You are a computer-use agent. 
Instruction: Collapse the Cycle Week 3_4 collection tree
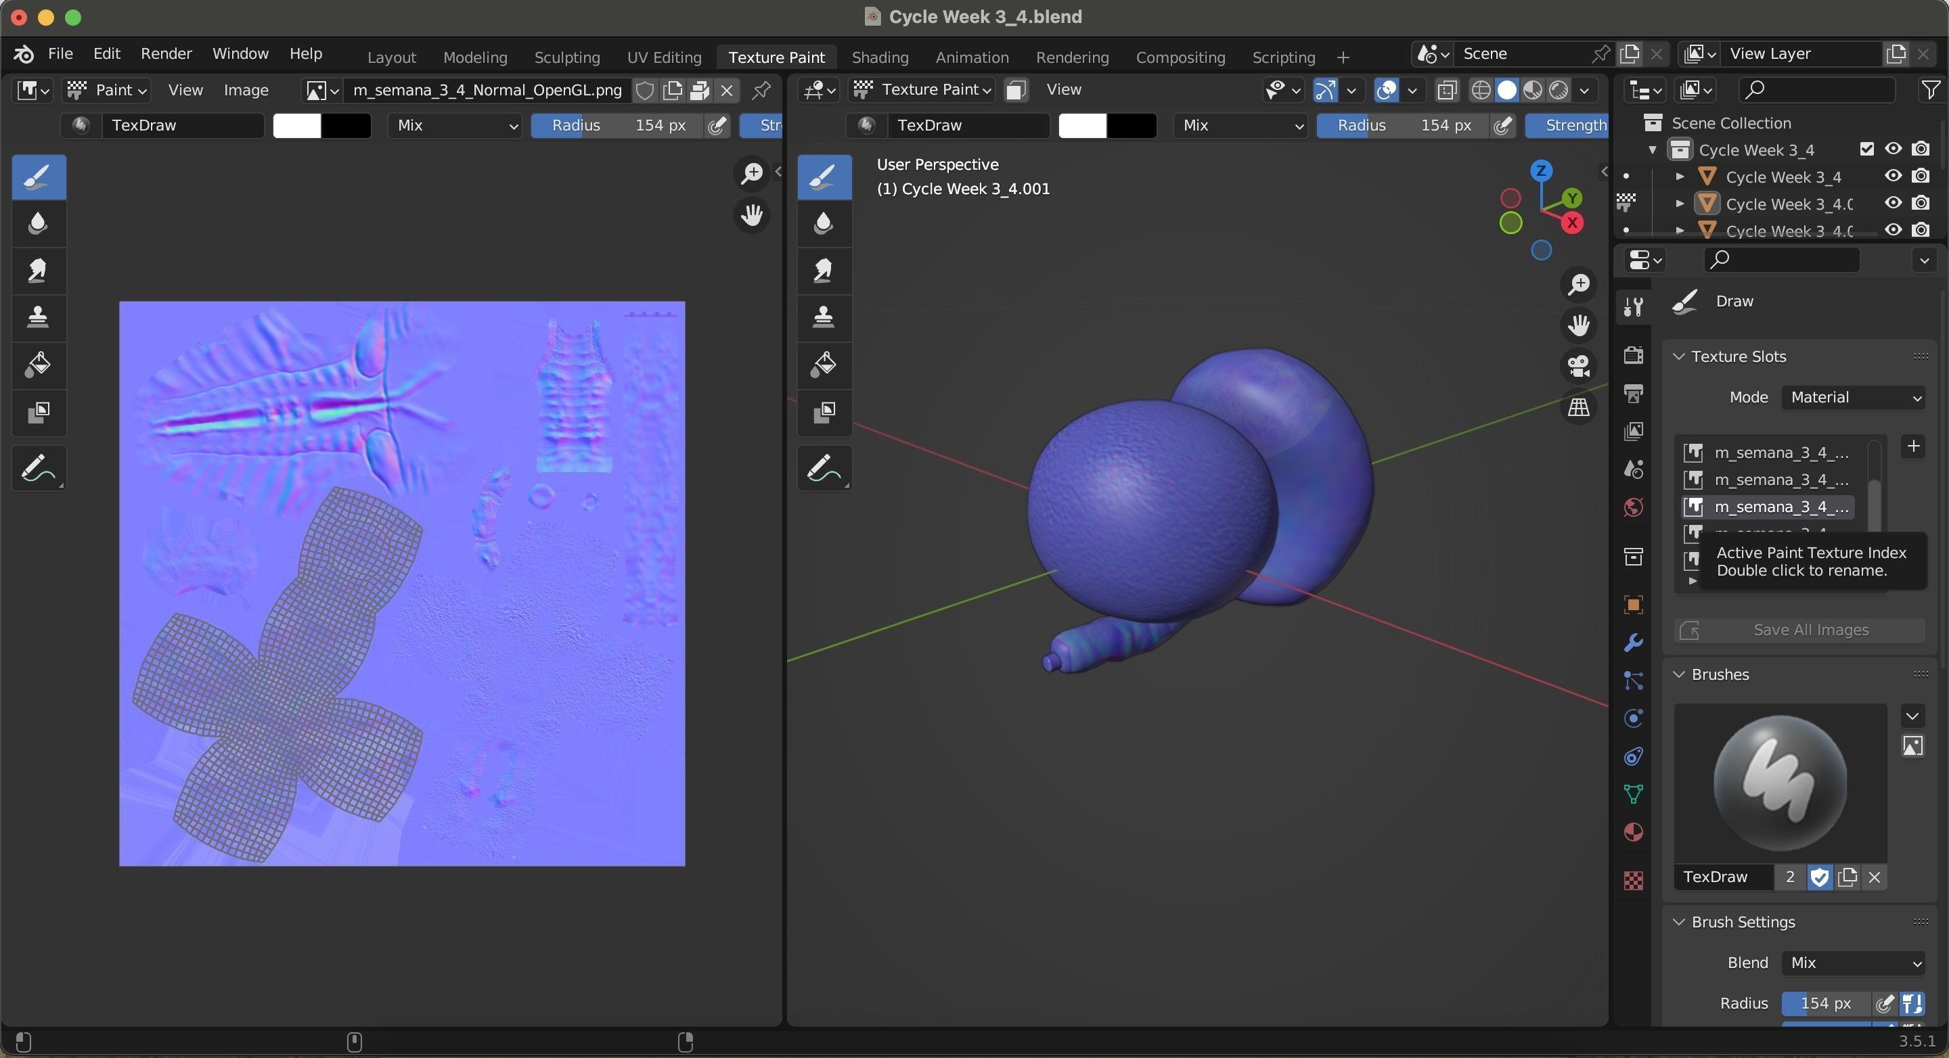(x=1653, y=149)
